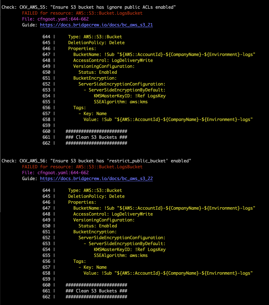The image size is (269, 305).
Task: Click the CKV_AWS_55 check heading
Action: (88, 7)
